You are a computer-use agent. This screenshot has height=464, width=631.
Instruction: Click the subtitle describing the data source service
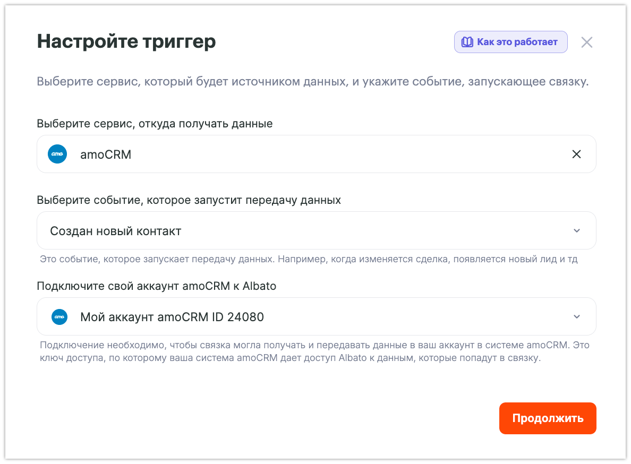[x=312, y=82]
